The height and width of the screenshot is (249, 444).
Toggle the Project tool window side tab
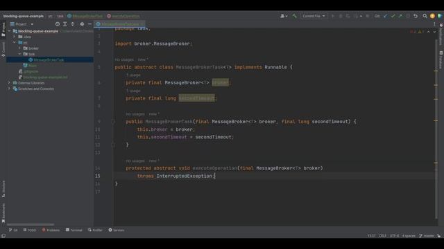point(3,29)
